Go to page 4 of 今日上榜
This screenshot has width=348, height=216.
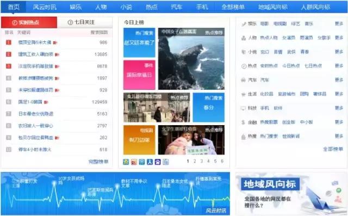pyautogui.click(x=208, y=161)
